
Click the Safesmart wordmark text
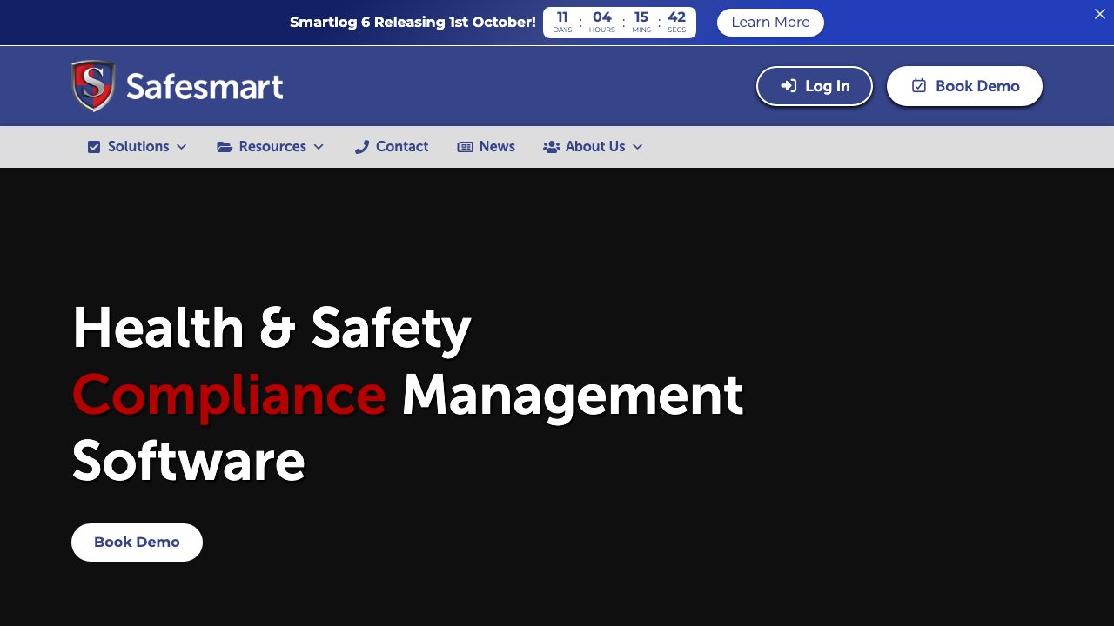pyautogui.click(x=205, y=87)
